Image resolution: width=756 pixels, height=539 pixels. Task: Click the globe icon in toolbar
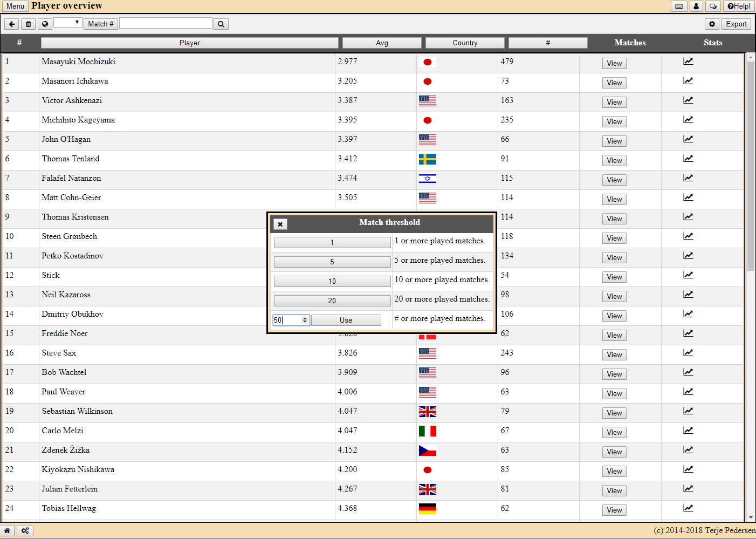(x=45, y=24)
